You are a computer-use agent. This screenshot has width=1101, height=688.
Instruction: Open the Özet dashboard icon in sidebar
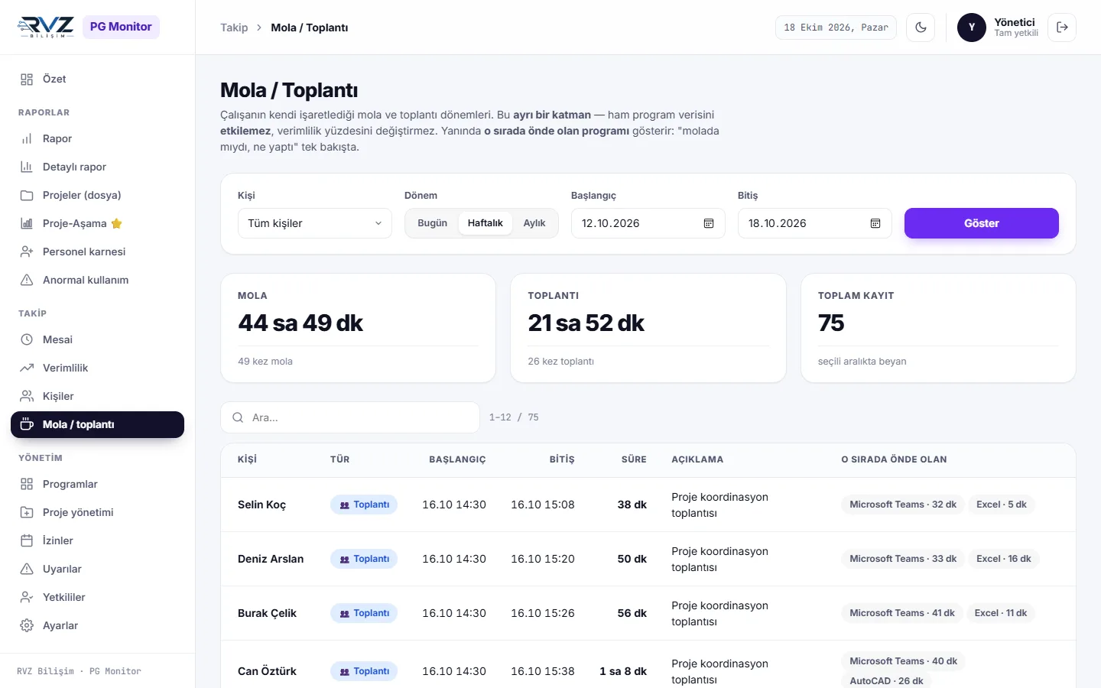pos(27,79)
